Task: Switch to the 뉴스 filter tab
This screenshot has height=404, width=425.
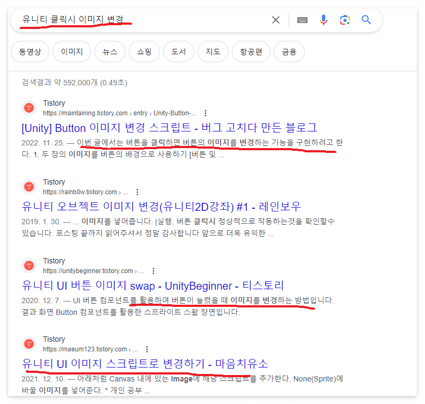Action: click(110, 52)
